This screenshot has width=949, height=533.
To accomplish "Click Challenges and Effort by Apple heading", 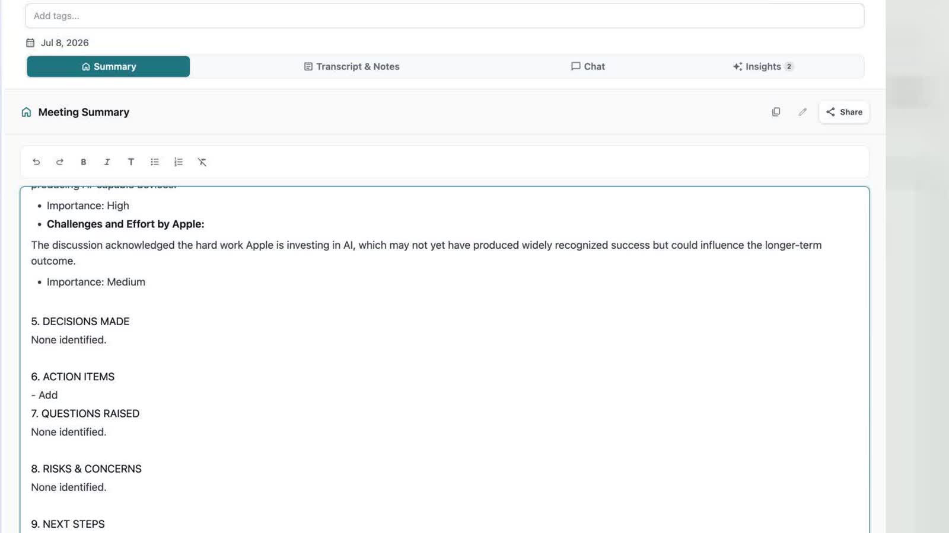I will tap(126, 224).
